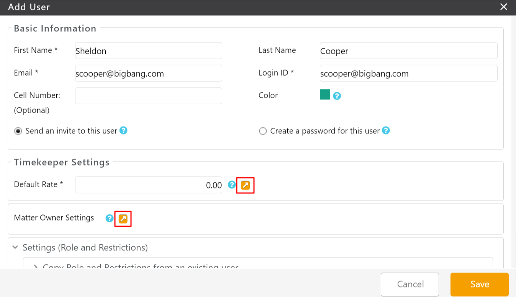Close the Add User dialog
The width and height of the screenshot is (516, 297).
pos(504,7)
